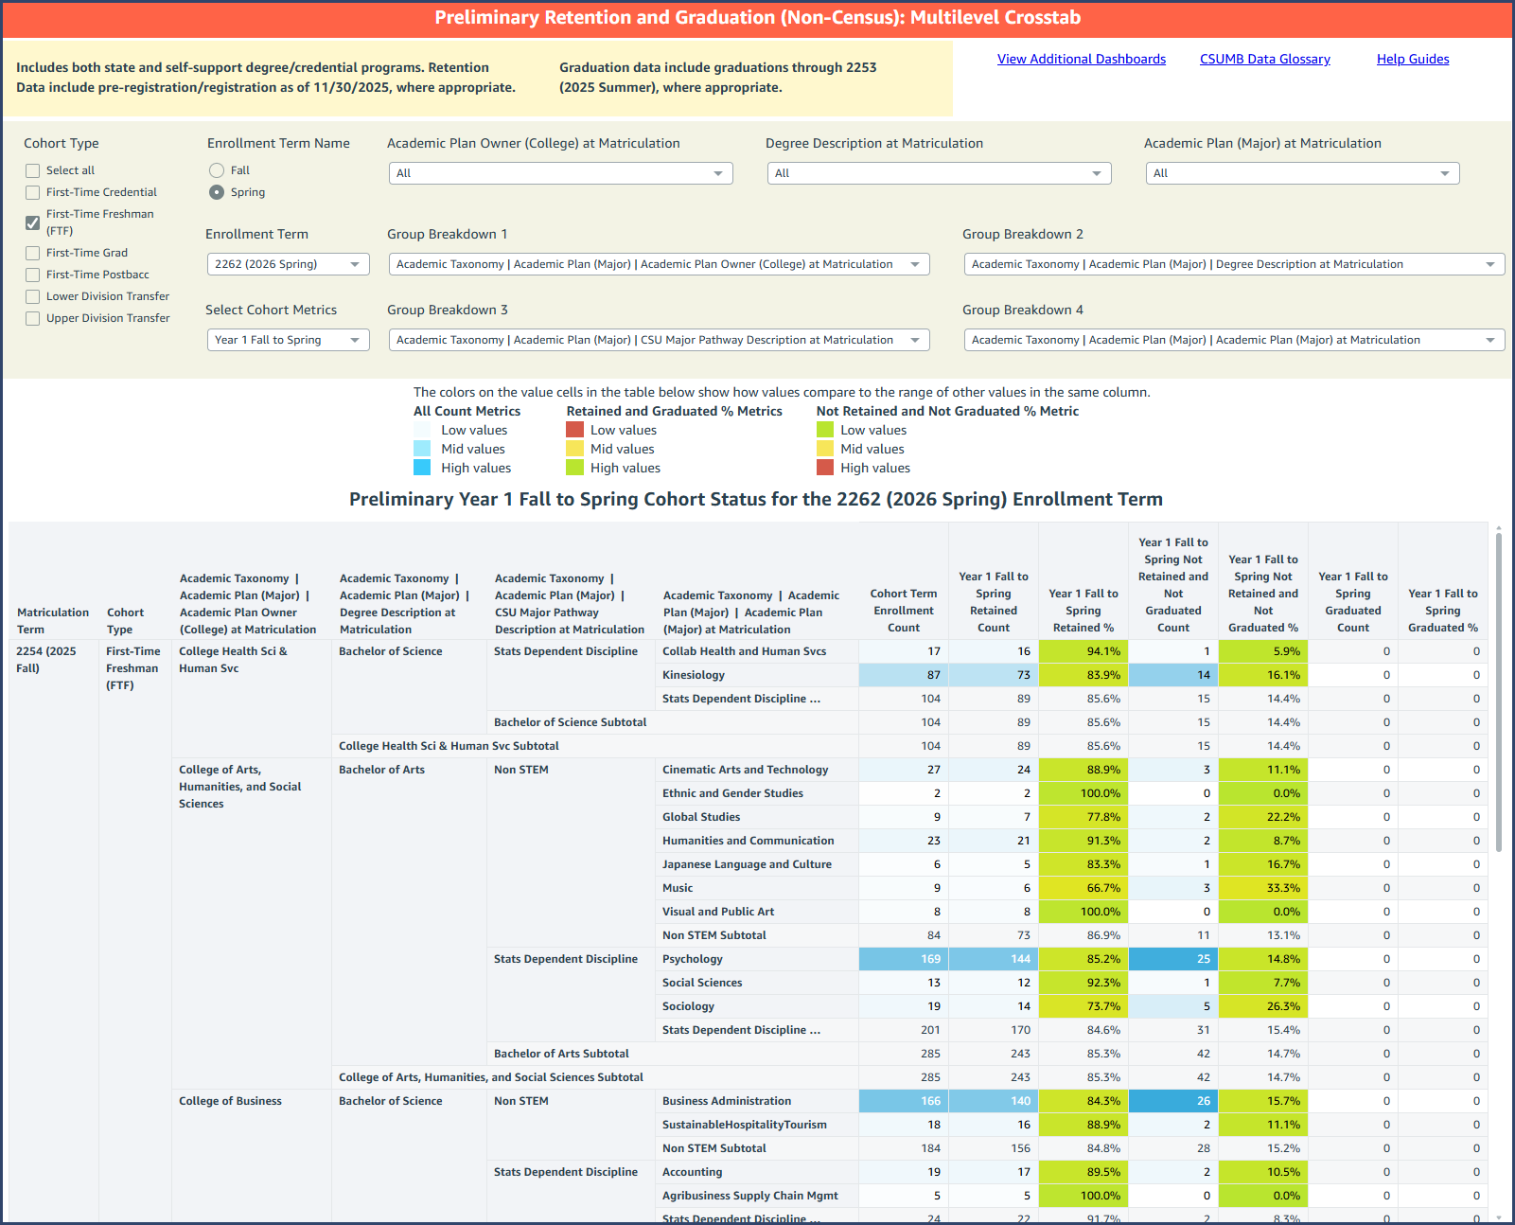
Task: Open the CSUMB Data Glossary
Action: click(1264, 59)
